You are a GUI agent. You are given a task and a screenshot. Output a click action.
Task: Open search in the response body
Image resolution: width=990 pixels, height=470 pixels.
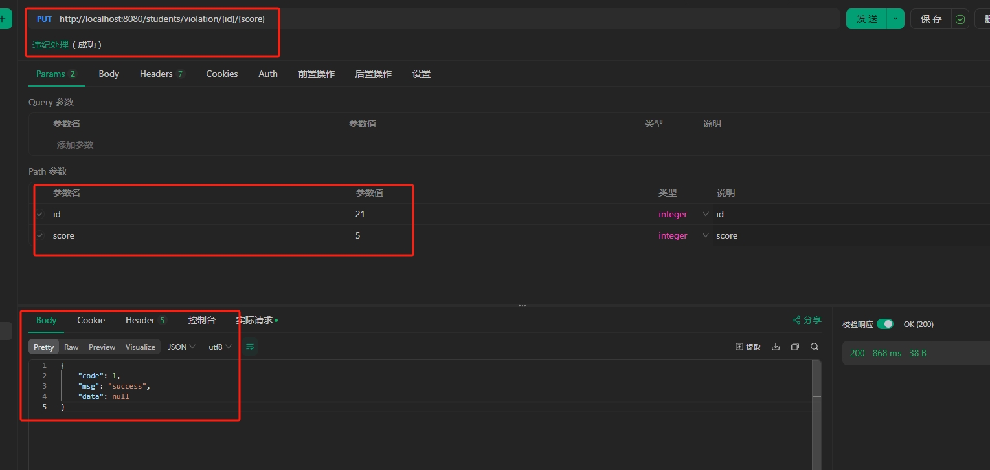click(x=815, y=347)
